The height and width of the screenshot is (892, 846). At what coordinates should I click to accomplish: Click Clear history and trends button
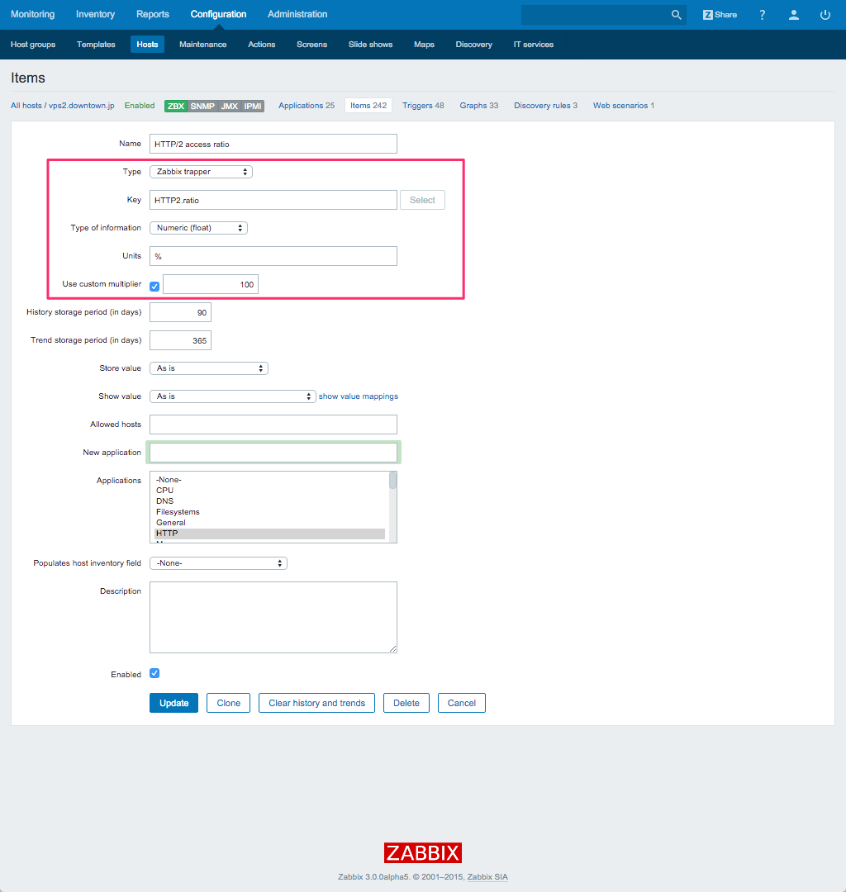317,703
